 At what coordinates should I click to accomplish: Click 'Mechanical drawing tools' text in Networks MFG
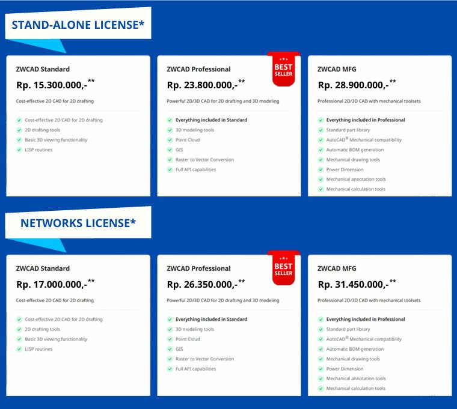(353, 359)
